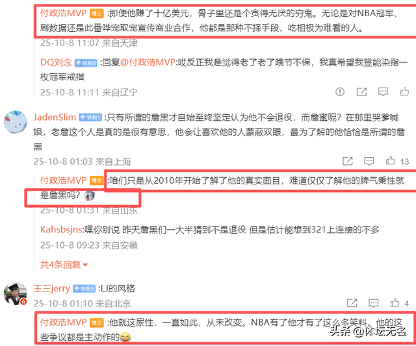416x346 pixels.
Task: Open DQ刘念 username link
Action: [56, 62]
